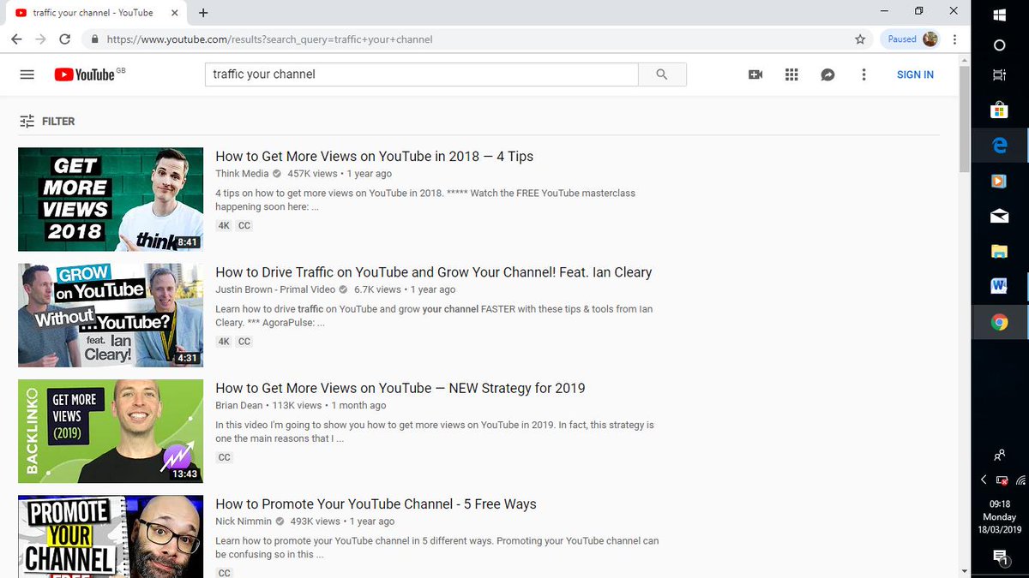Click inside the YouTube search box
This screenshot has width=1029, height=578.
422,74
